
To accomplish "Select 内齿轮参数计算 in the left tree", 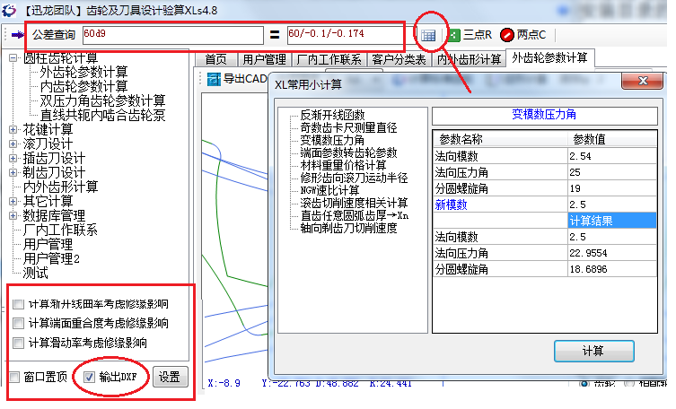I will 83,86.
